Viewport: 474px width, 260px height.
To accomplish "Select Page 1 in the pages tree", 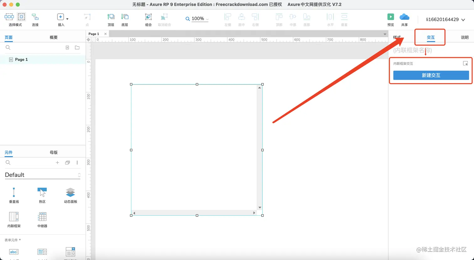I will coord(43,59).
